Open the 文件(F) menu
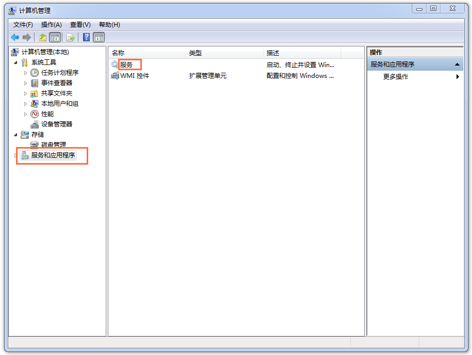Viewport: 472px width, 355px height. click(x=23, y=25)
